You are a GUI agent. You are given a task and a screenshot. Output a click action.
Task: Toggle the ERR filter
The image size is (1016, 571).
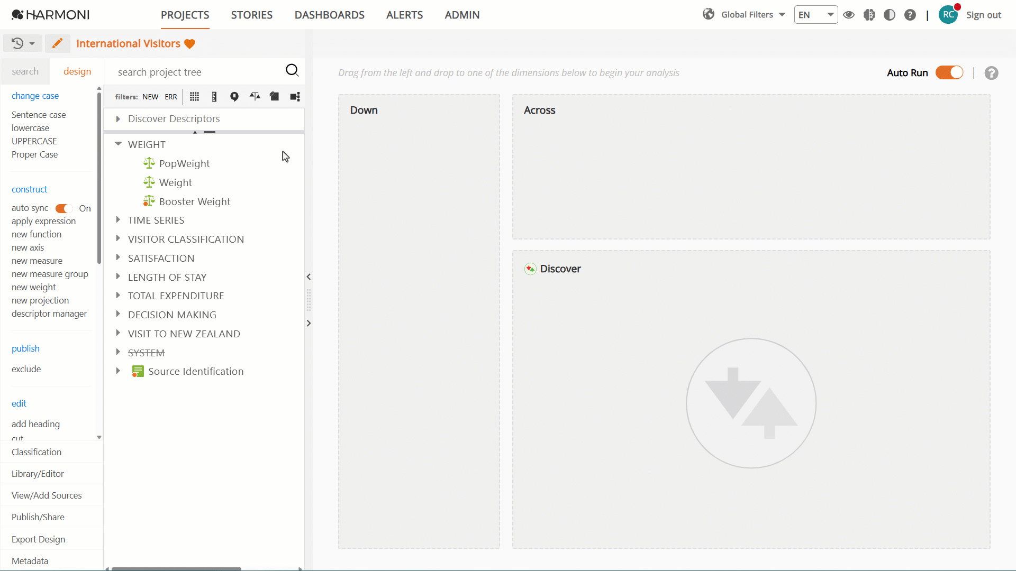[x=171, y=97]
